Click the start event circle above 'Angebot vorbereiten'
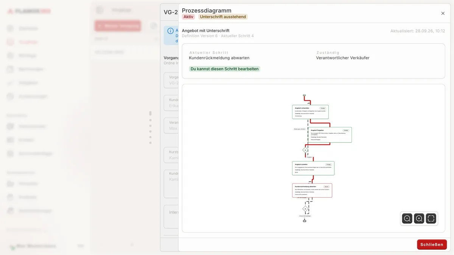 304,95
